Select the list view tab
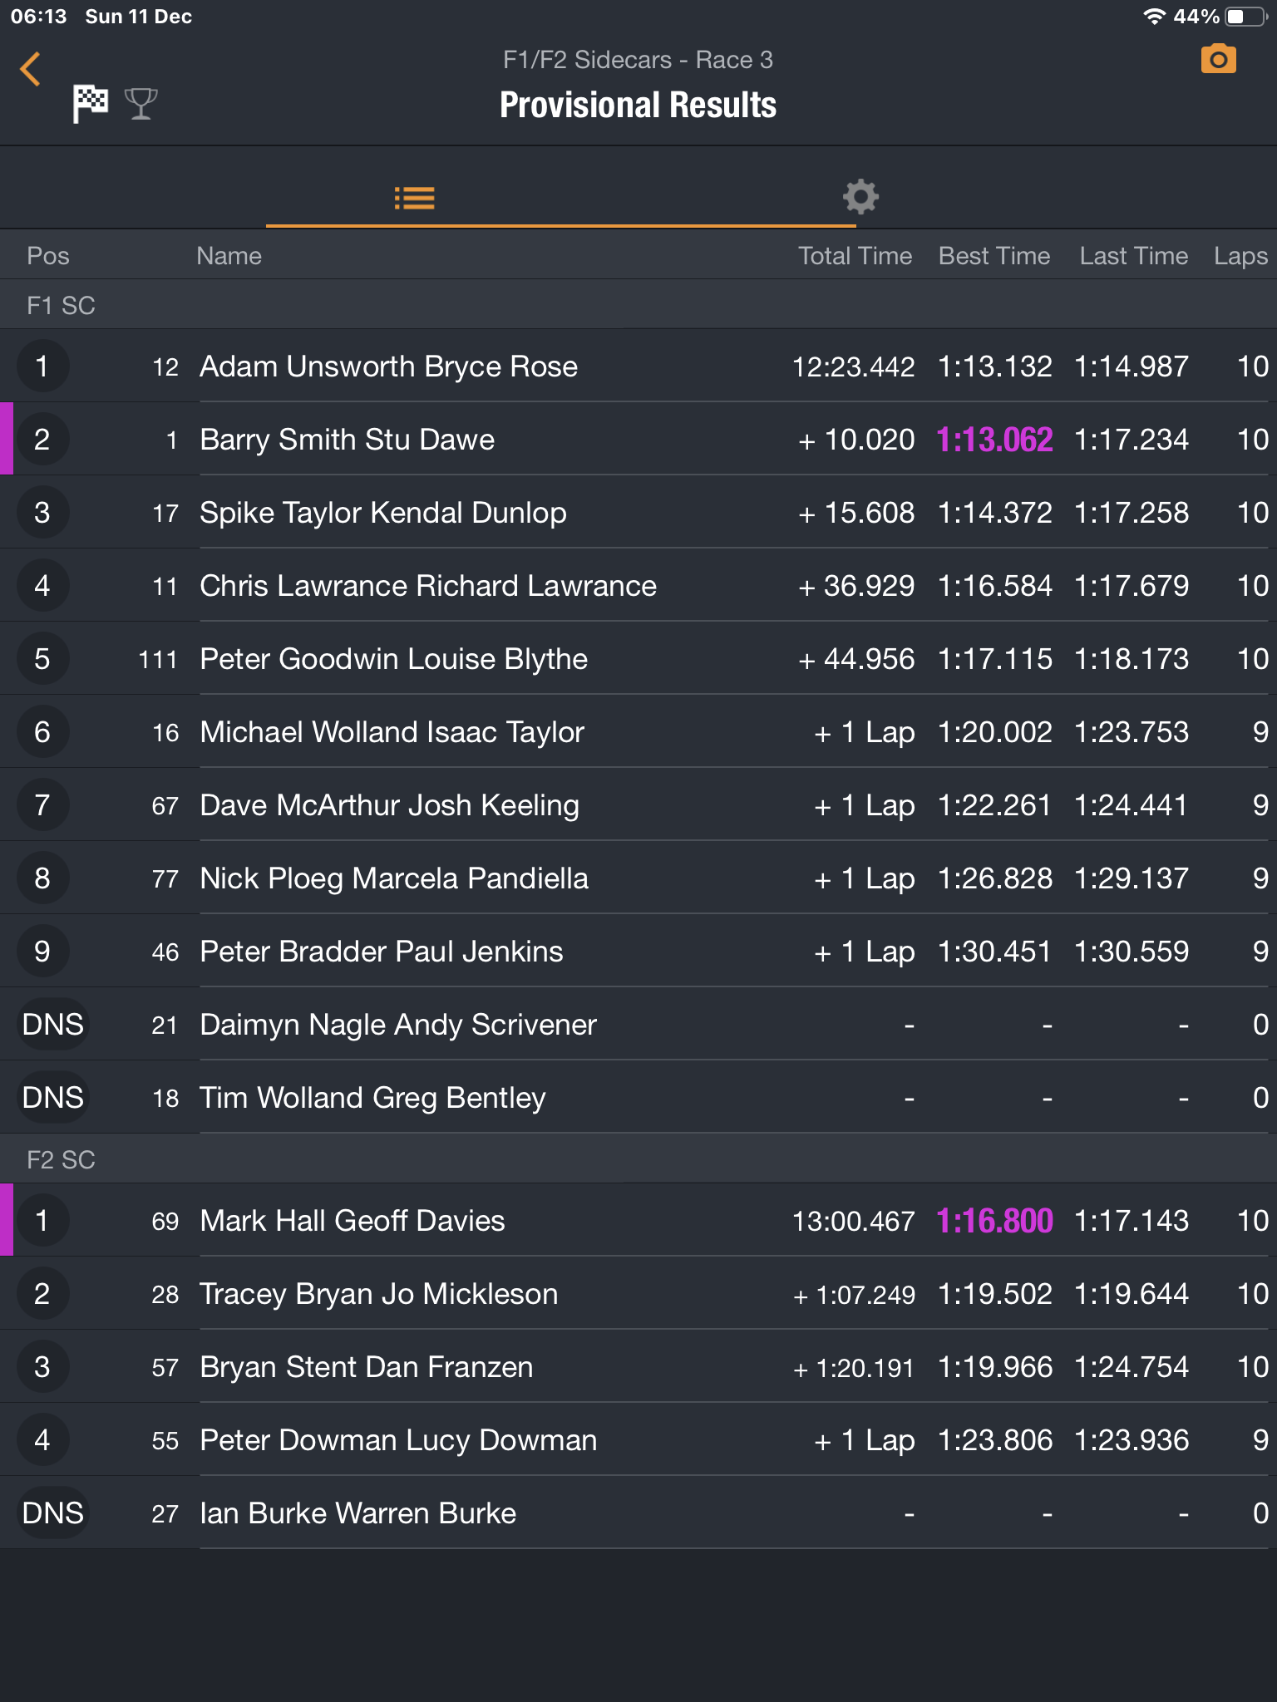Screen dimensions: 1277x1702 tap(414, 198)
